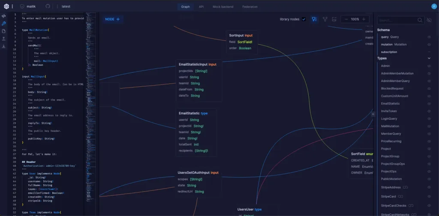The image size is (439, 216).
Task: Collapse sidebar with double chevron handle
Action: (x=373, y=114)
